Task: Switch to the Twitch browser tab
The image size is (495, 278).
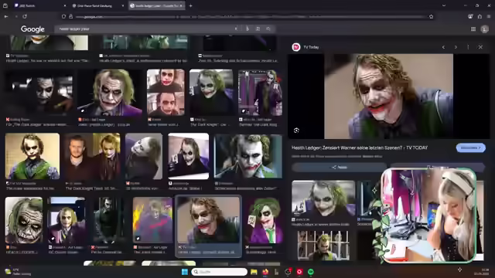Action: pyautogui.click(x=39, y=5)
